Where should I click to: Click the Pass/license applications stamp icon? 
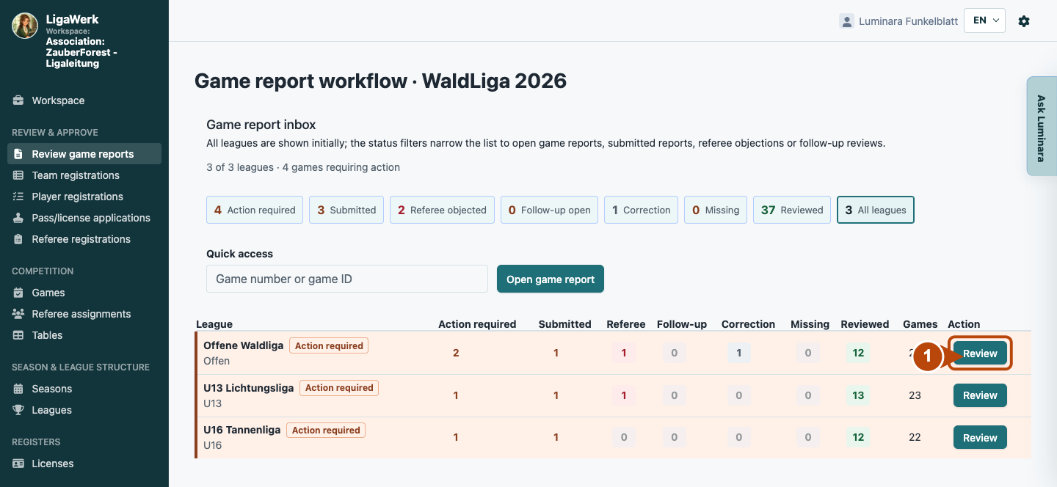[18, 218]
